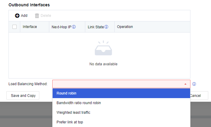Toggle the select-all checkbox in table header

pos(15,27)
